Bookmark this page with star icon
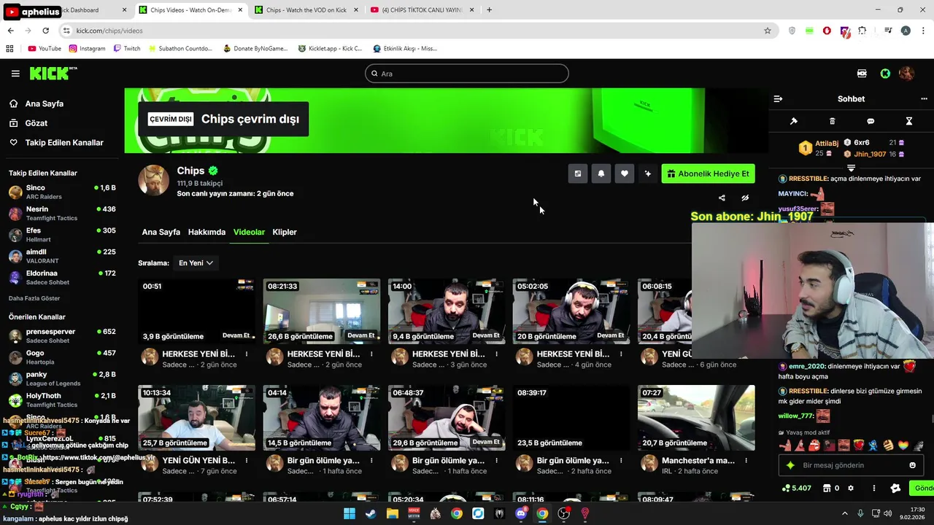Image resolution: width=934 pixels, height=525 pixels. [x=768, y=31]
